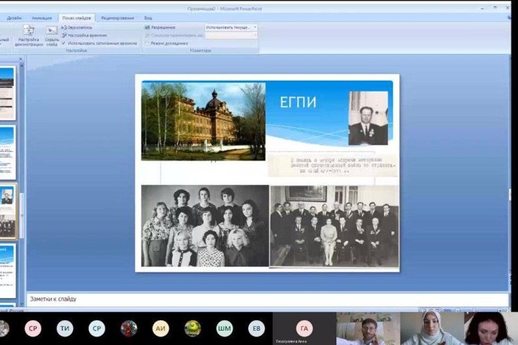
Task: Open the Вид ribbon tab
Action: coord(148,18)
